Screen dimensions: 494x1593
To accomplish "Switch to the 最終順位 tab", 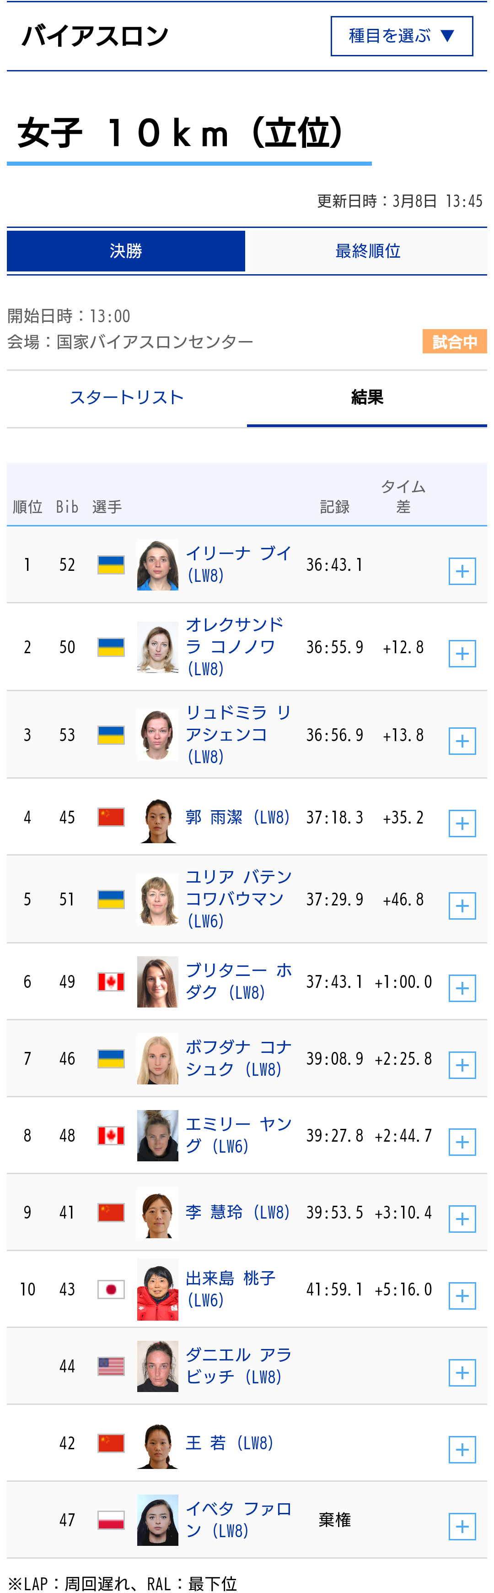I will [367, 251].
